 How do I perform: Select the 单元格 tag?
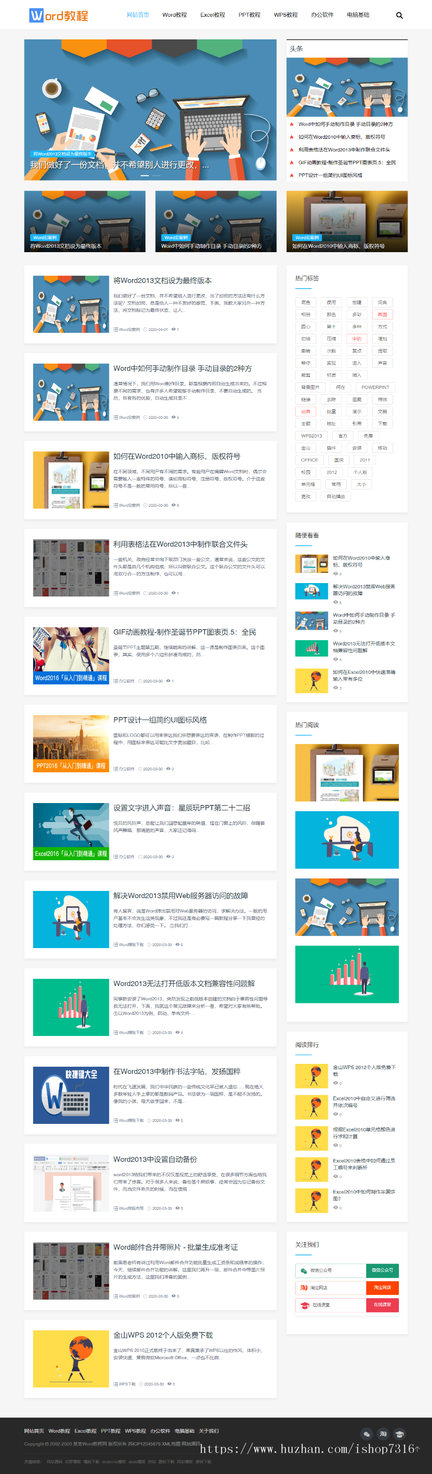(x=308, y=484)
